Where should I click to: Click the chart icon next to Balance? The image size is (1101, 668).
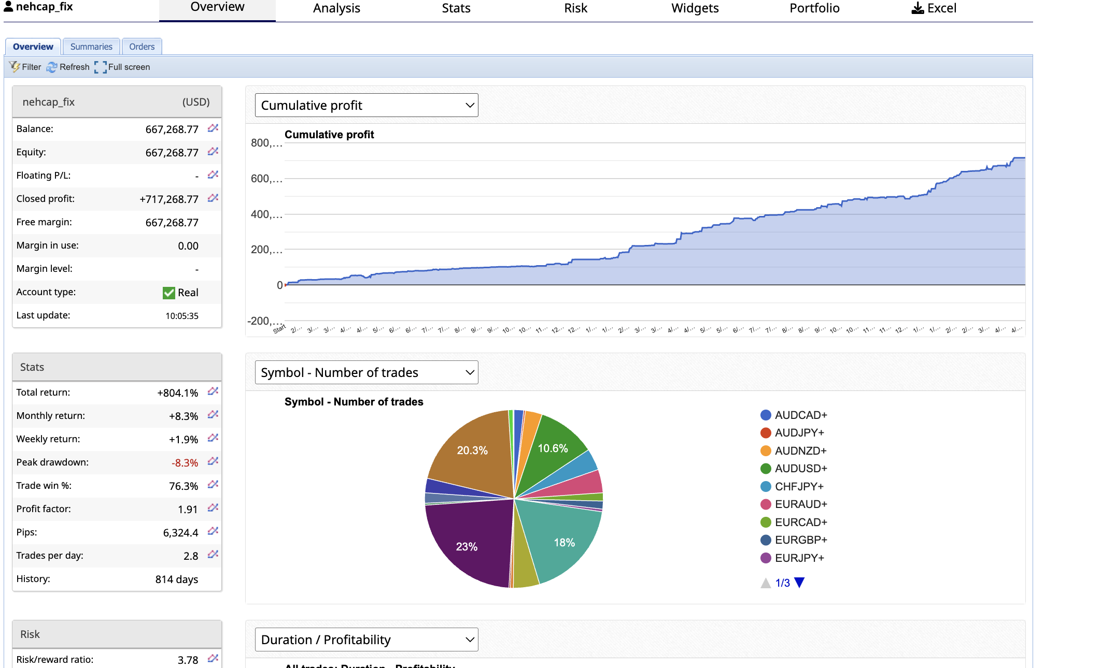click(213, 128)
